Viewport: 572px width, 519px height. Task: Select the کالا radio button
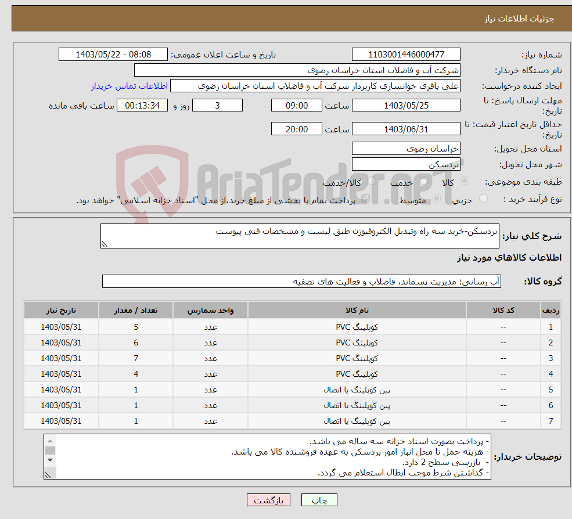[x=465, y=181]
